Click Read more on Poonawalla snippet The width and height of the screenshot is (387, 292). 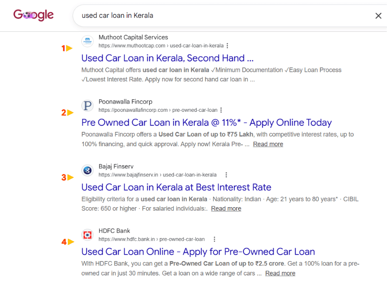tap(268, 144)
